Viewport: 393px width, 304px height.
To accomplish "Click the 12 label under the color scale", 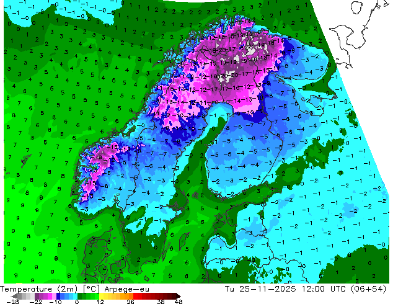I will 100,302.
